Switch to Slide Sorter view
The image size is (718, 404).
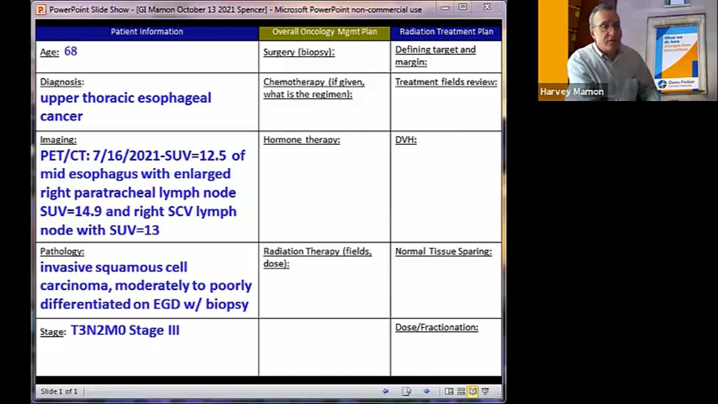pos(461,391)
